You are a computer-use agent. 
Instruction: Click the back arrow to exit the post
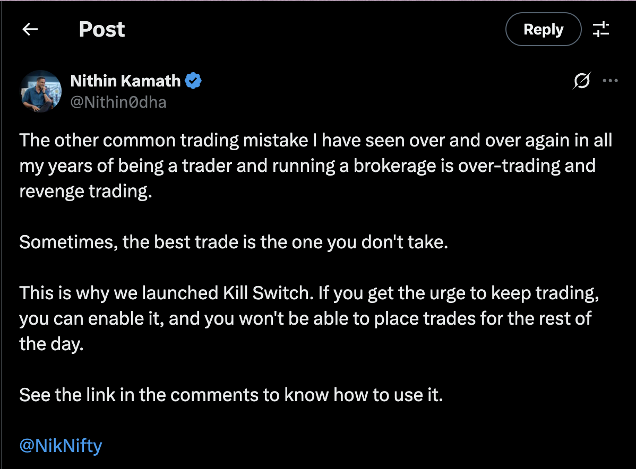(30, 29)
